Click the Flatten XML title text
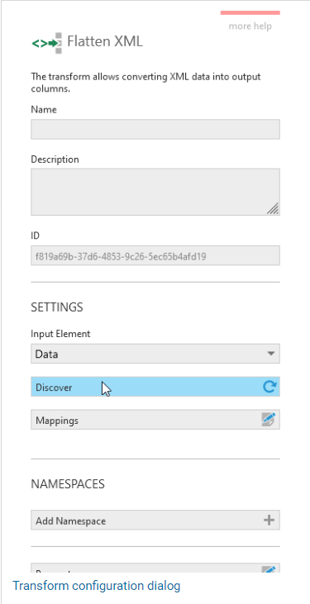The height and width of the screenshot is (604, 310). click(x=105, y=41)
